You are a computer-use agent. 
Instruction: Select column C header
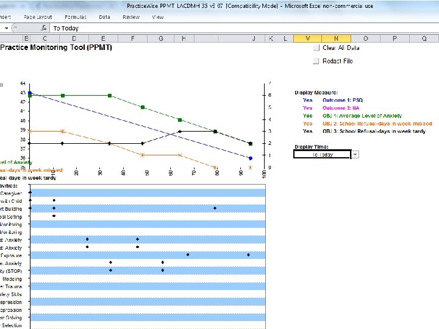(45, 38)
